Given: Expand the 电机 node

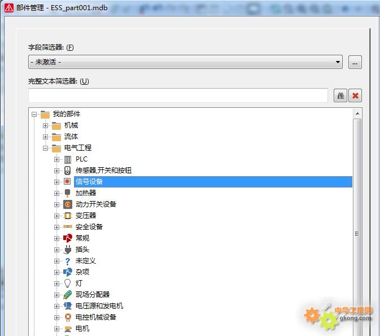Looking at the screenshot, I should pyautogui.click(x=56, y=329).
